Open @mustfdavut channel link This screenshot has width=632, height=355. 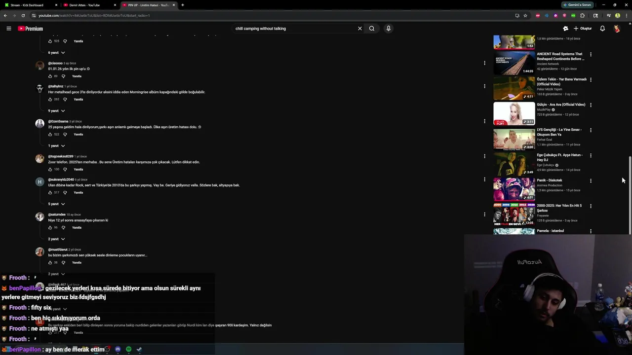(58, 249)
